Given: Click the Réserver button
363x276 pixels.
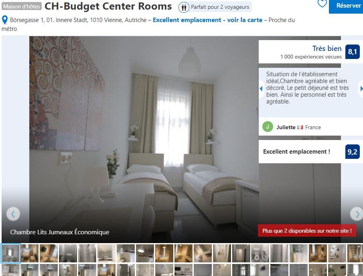Looking at the screenshot, I should (x=346, y=6).
